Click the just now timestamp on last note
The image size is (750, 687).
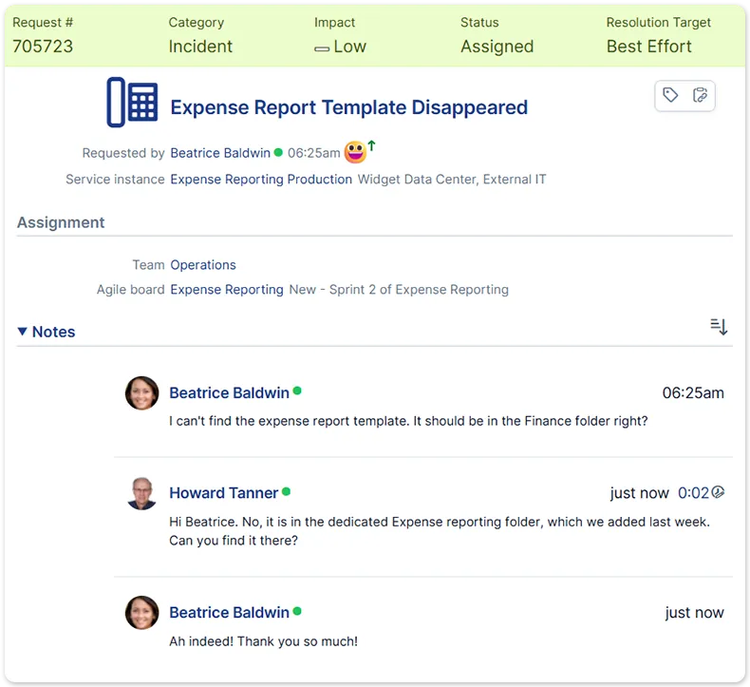tap(695, 612)
